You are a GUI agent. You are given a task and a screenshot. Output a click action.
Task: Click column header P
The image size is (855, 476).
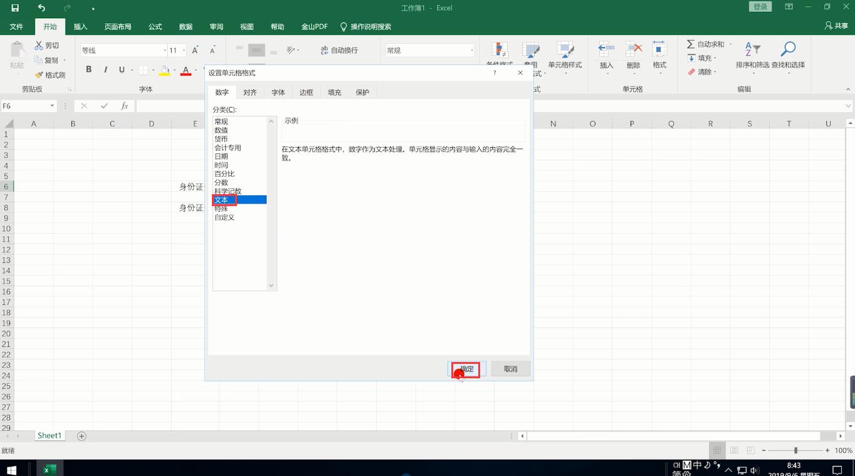coord(632,123)
